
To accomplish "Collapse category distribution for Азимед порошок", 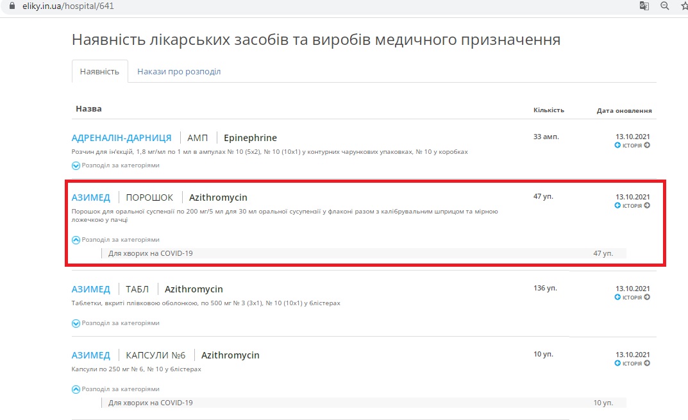I will [x=76, y=240].
